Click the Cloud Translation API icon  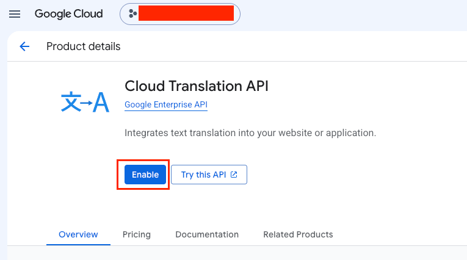pos(85,102)
